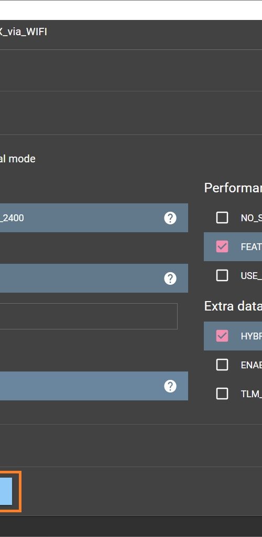
Task: Enable the ENAB checkbox under Extra data
Action: pyautogui.click(x=222, y=365)
